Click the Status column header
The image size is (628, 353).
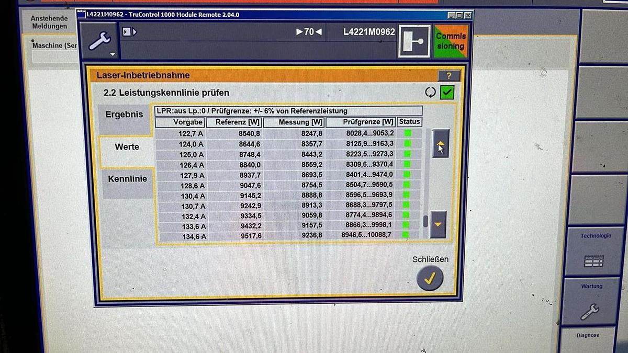pyautogui.click(x=409, y=121)
